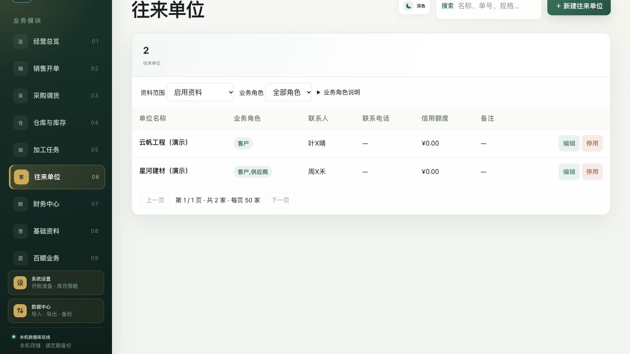Click contact name 叶X晴
Viewport: 630px width, 354px height.
coord(317,143)
